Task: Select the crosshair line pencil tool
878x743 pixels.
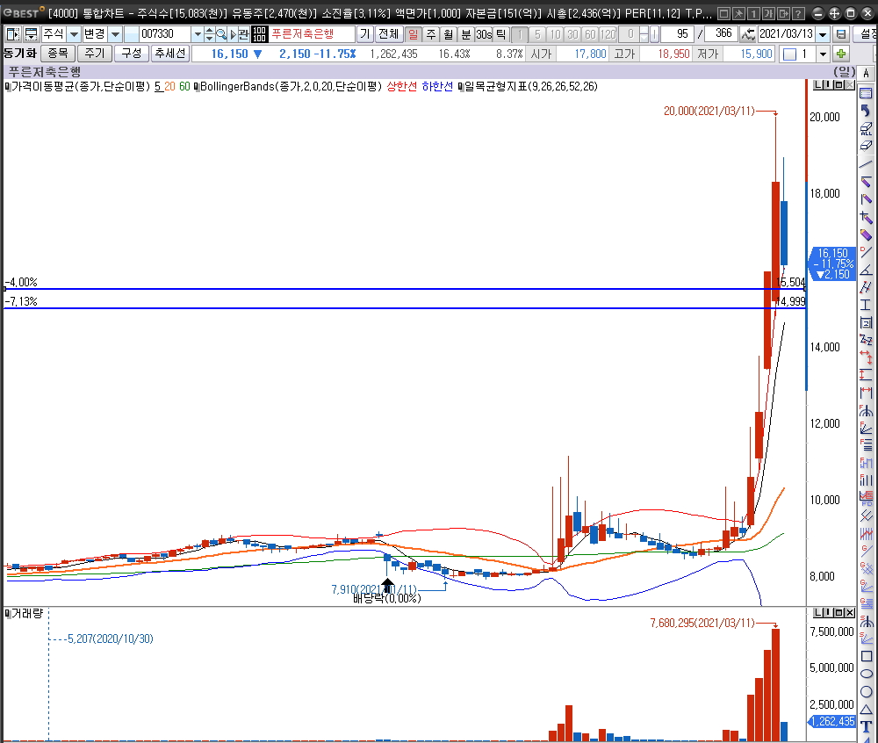Action: pyautogui.click(x=866, y=218)
